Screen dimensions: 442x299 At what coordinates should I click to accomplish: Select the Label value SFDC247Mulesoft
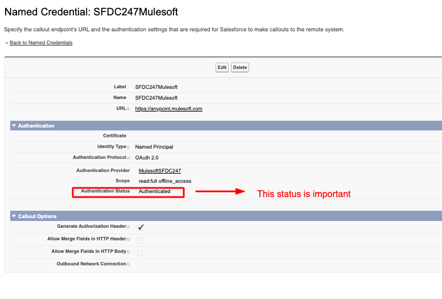(x=156, y=87)
